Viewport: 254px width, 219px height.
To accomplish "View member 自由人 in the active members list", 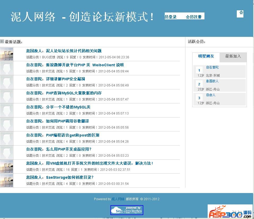I will pyautogui.click(x=211, y=95).
